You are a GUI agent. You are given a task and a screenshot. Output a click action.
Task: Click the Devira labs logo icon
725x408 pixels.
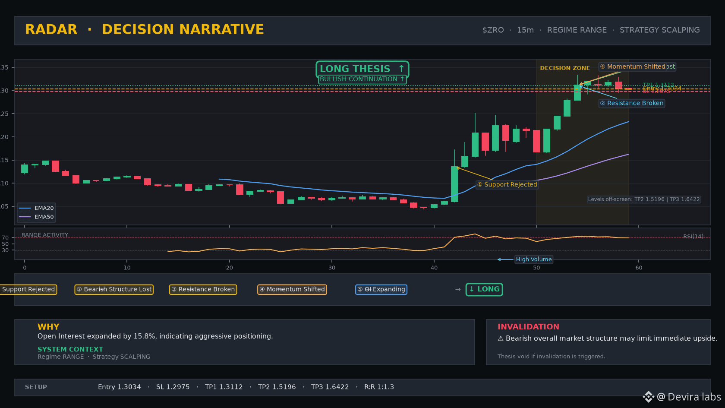(x=648, y=397)
